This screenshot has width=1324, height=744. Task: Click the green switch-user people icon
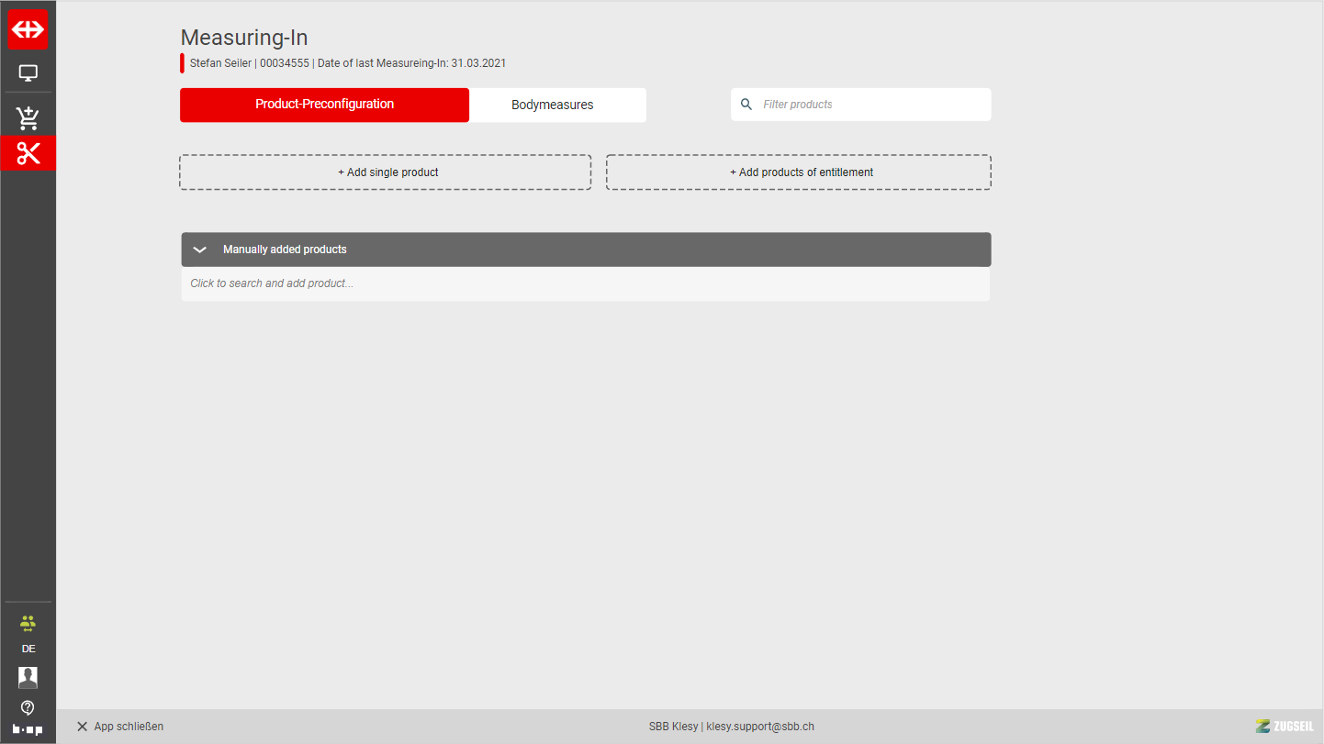click(x=28, y=623)
